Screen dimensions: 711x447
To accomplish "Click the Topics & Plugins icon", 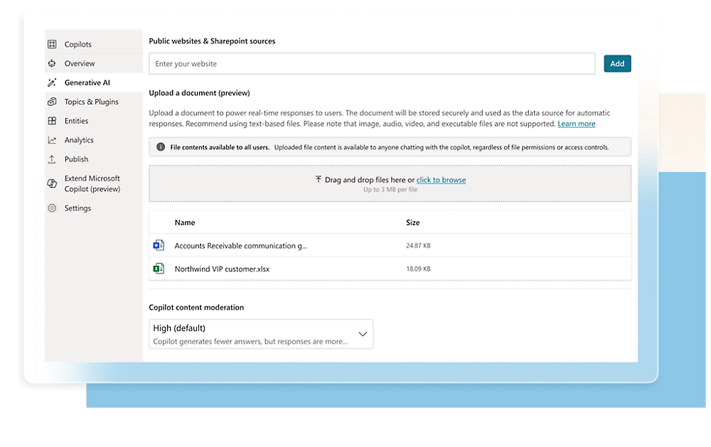I will tap(52, 102).
